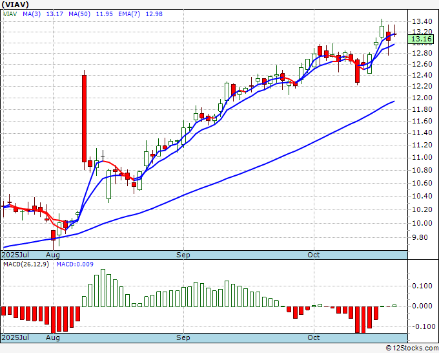The width and height of the screenshot is (439, 353).
Task: Click the 12.40 price axis label
Action: pos(422,75)
